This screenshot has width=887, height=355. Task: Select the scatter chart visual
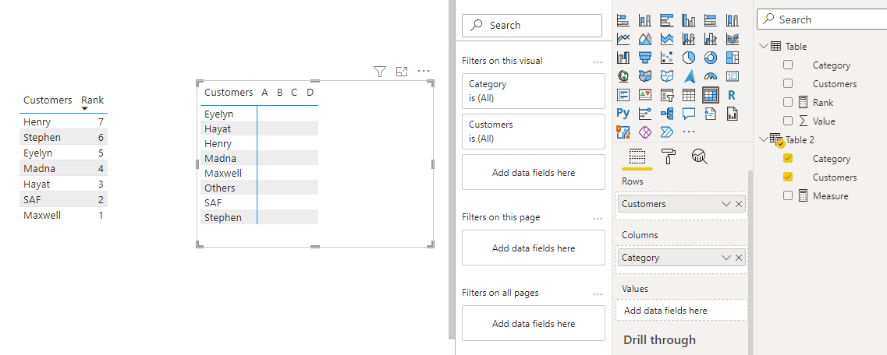667,58
